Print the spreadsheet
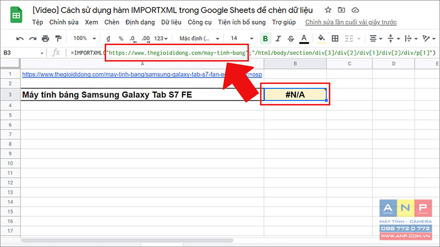Screen dimensions: 440x247 click(x=46, y=38)
